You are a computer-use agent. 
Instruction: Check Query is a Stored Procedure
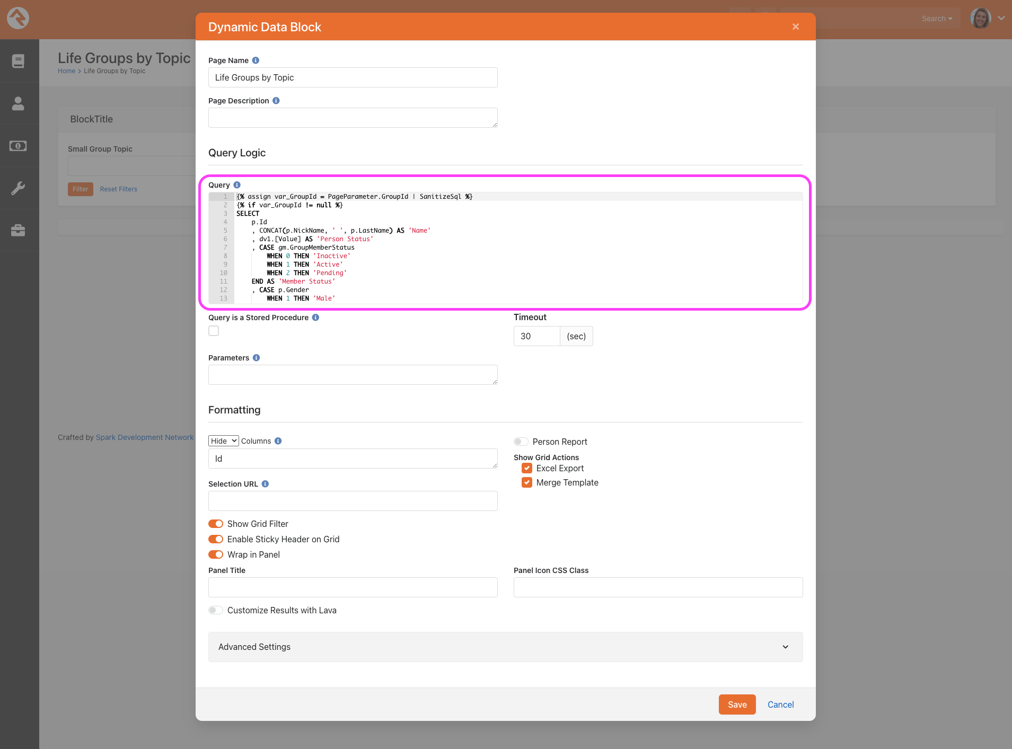[x=214, y=331]
